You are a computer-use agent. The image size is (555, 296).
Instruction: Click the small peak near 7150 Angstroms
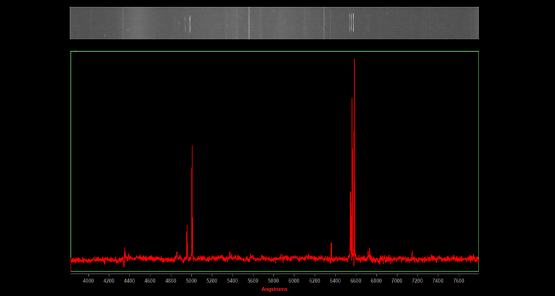pos(412,252)
